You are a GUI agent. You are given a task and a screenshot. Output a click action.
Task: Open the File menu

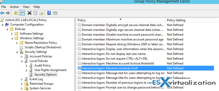[4, 7]
